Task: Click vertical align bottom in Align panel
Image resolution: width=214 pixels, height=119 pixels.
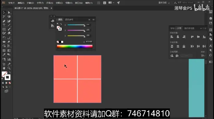Action: click(x=204, y=37)
